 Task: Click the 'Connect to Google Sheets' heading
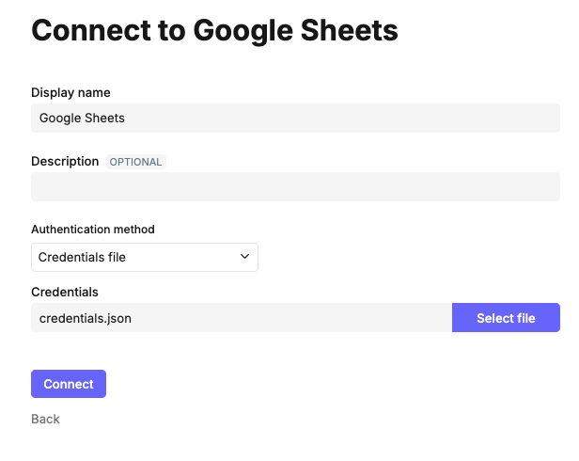(214, 30)
